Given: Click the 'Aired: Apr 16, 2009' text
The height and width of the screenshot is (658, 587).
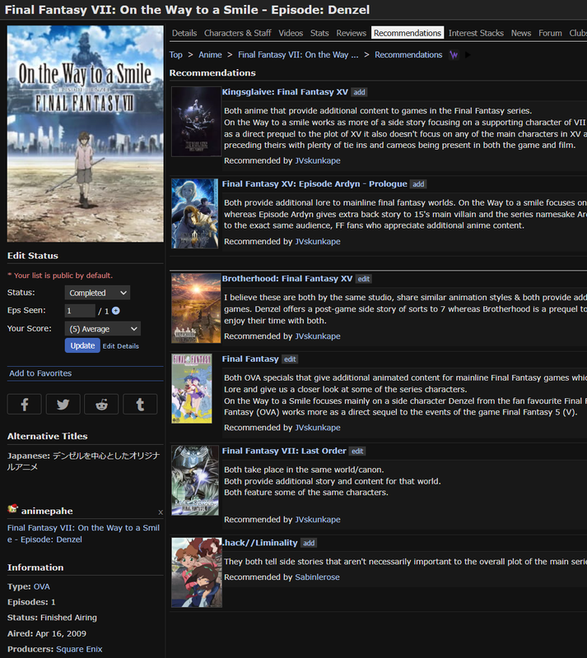Looking at the screenshot, I should 47,633.
